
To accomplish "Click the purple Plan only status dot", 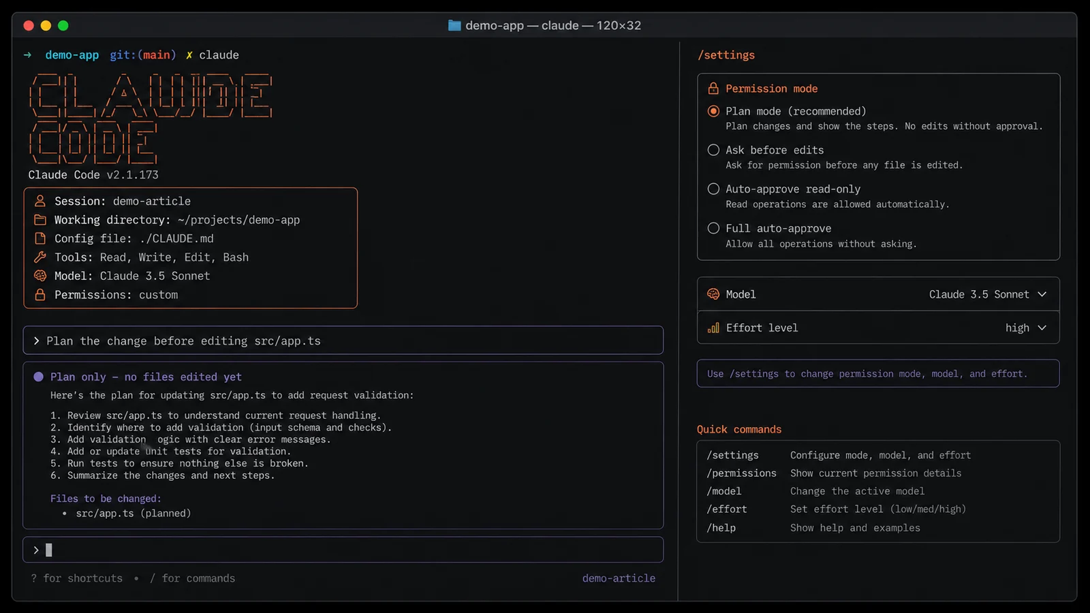I will (38, 377).
